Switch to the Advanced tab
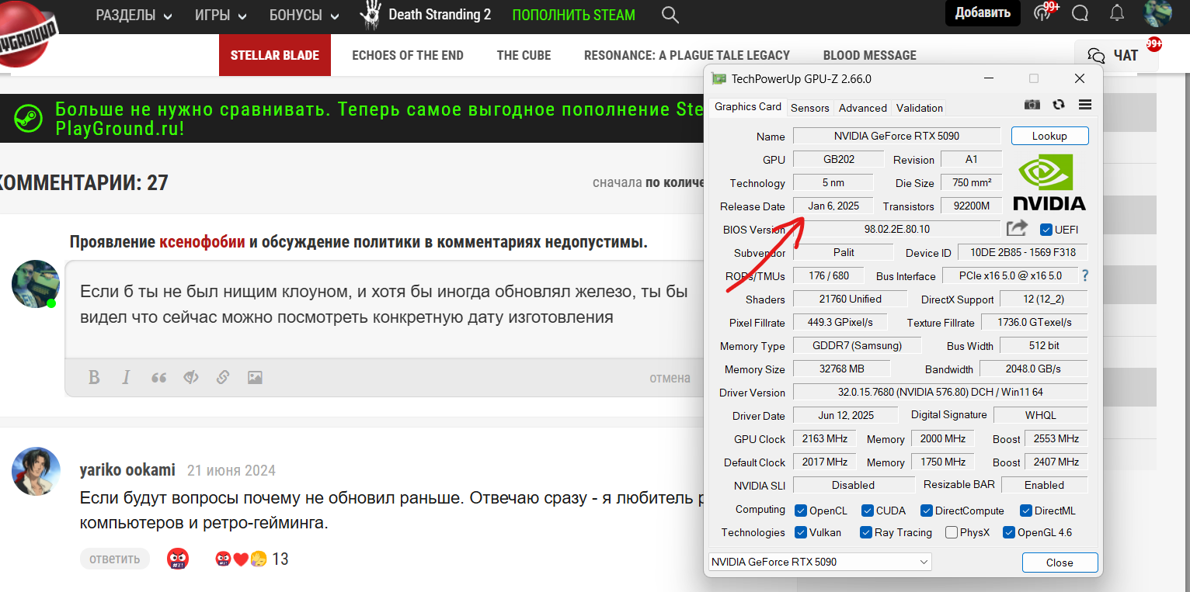 pos(862,108)
